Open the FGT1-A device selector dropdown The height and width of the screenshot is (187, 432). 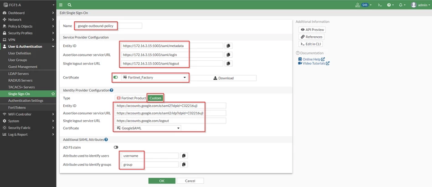[28, 5]
